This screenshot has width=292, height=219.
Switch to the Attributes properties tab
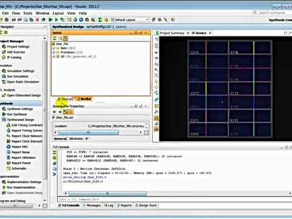75,139
